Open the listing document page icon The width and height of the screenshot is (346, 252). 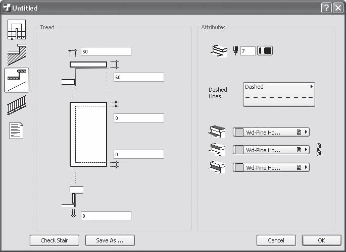pos(17,131)
